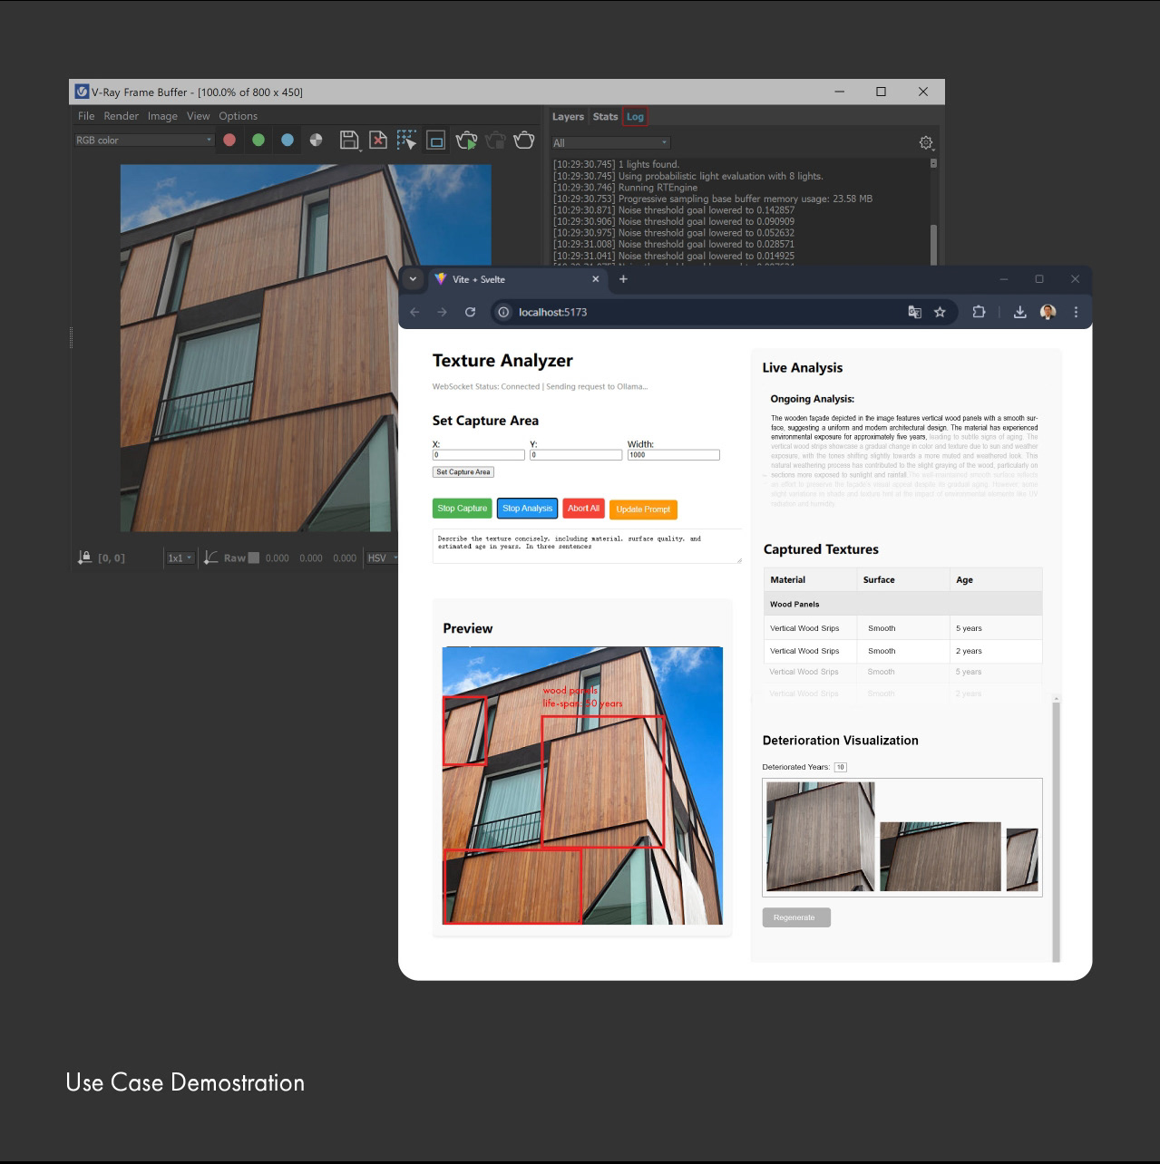
Task: Open V-Ray log settings gear
Action: (x=926, y=142)
